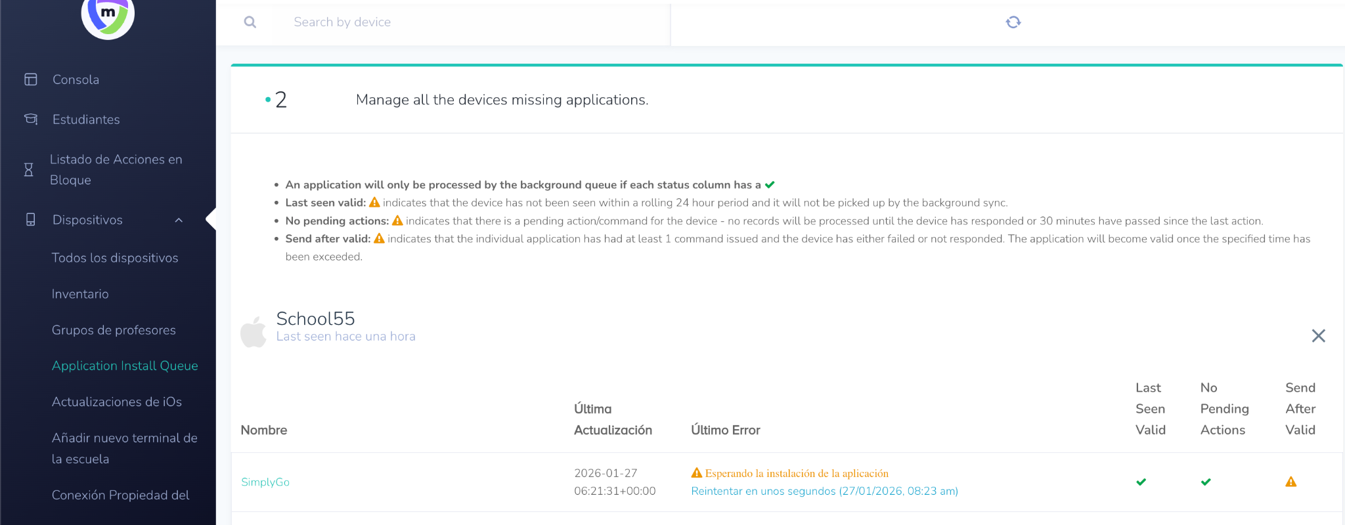The width and height of the screenshot is (1345, 525).
Task: Click Reintentar en unos segundos link
Action: tap(824, 491)
